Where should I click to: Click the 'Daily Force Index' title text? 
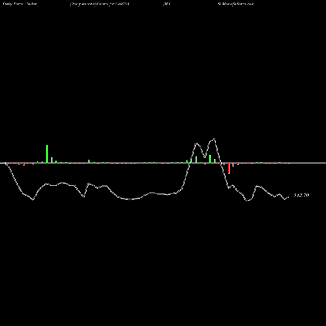pyautogui.click(x=20, y=4)
